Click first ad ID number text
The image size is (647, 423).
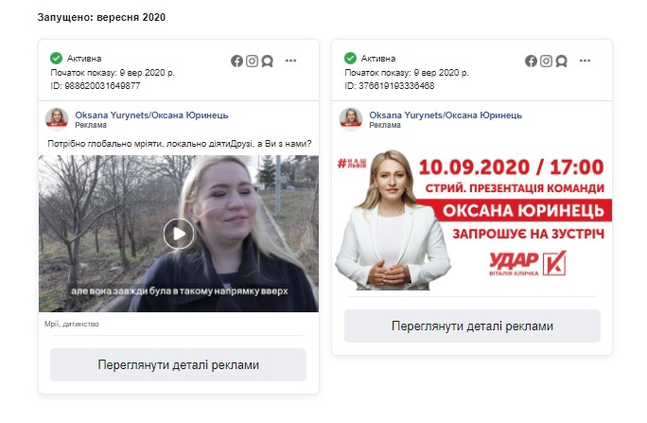[x=96, y=86]
